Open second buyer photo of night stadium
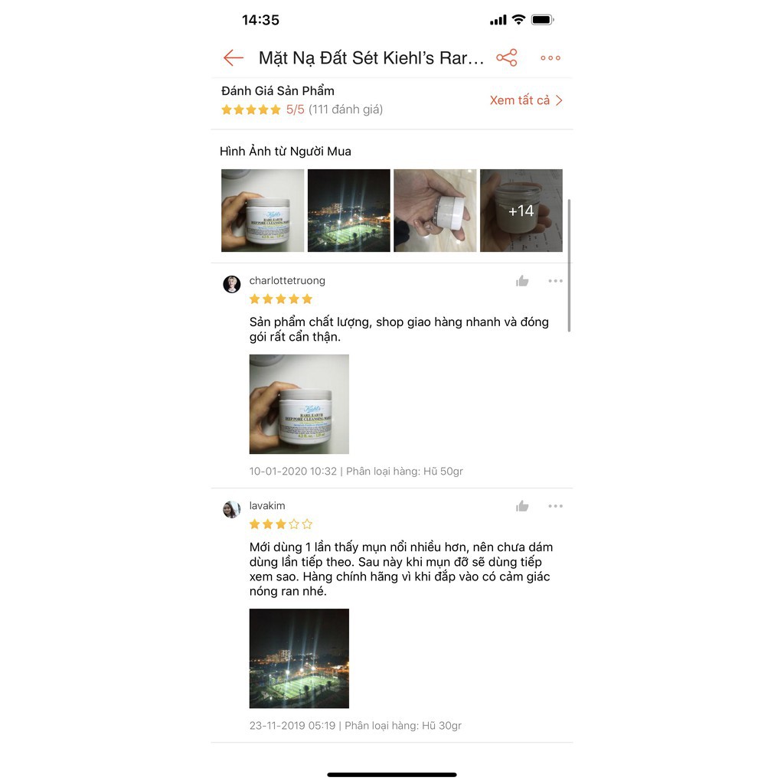This screenshot has height=784, width=784. point(348,211)
